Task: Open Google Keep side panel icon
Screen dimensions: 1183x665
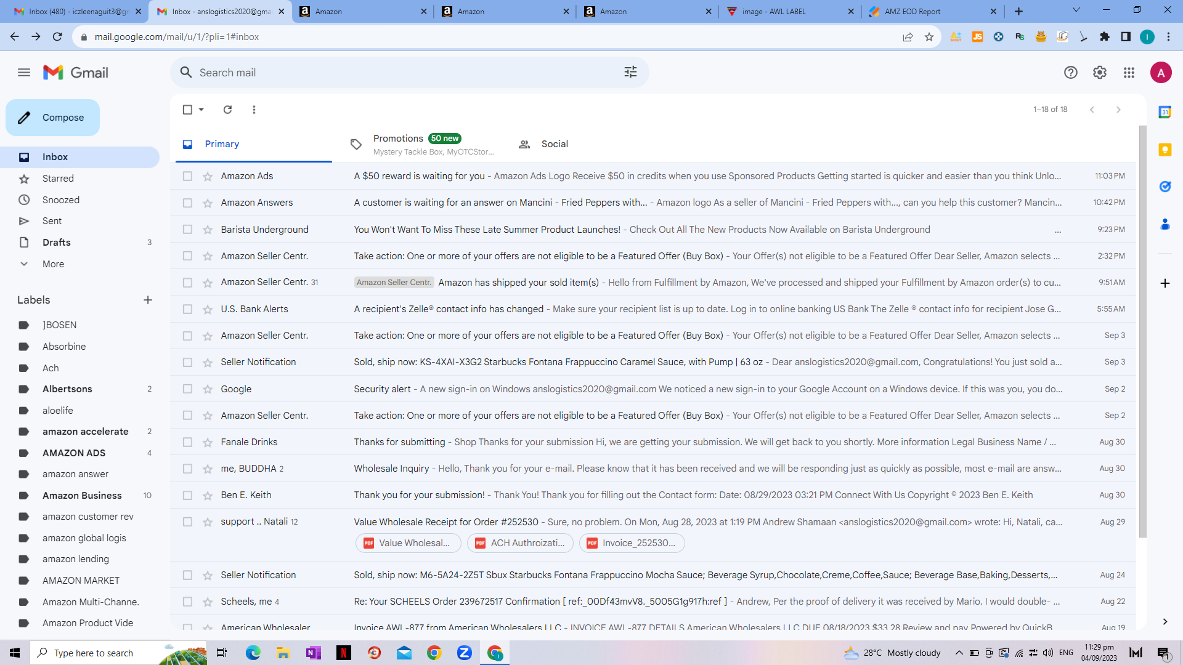Action: tap(1165, 150)
